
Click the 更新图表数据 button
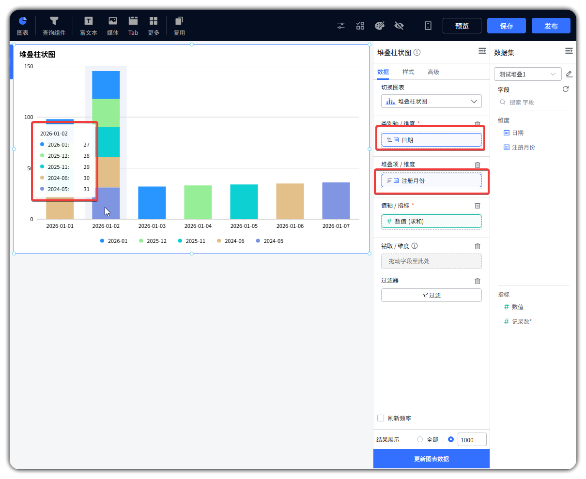pyautogui.click(x=431, y=459)
